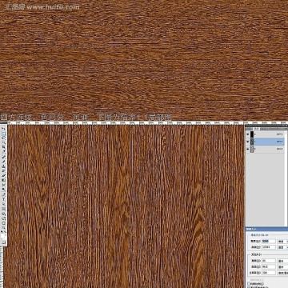The height and width of the screenshot is (288, 288).
Task: Click the resolution value field
Action: tap(269, 273)
